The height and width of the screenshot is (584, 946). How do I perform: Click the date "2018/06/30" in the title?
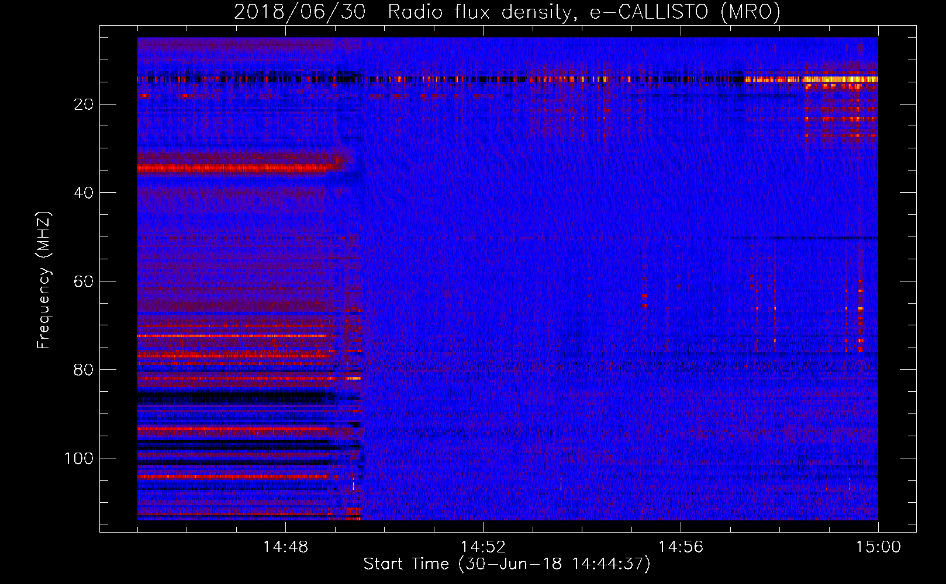300,12
